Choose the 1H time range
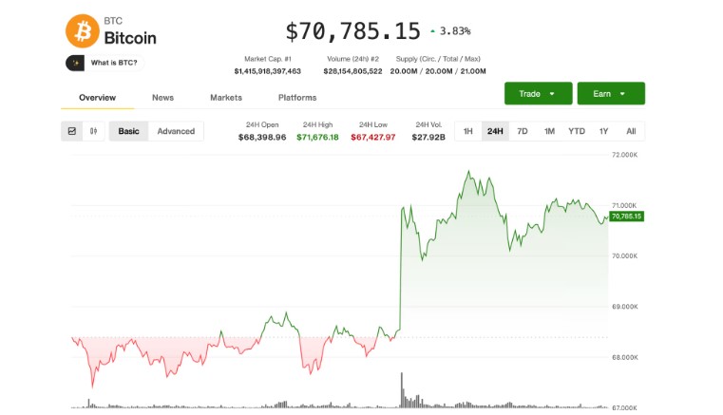This screenshot has width=723, height=415. click(468, 131)
